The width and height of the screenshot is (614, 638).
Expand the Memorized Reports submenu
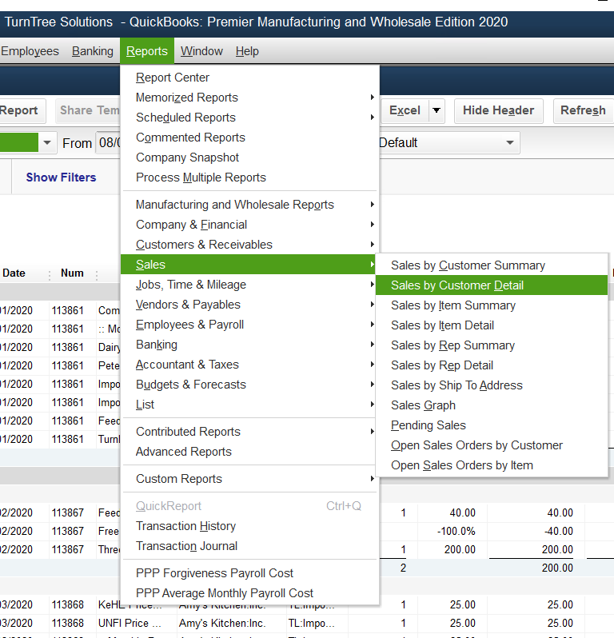coord(187,98)
